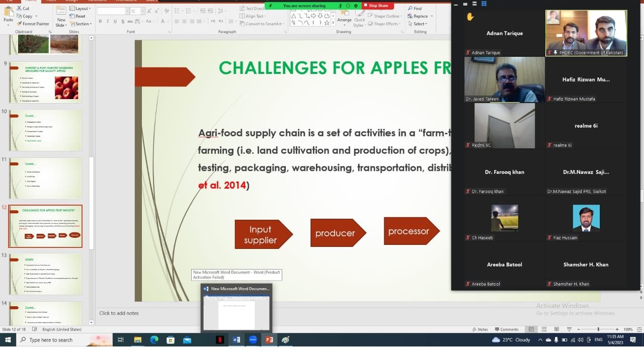Toggle the Comments pane

tap(506, 329)
